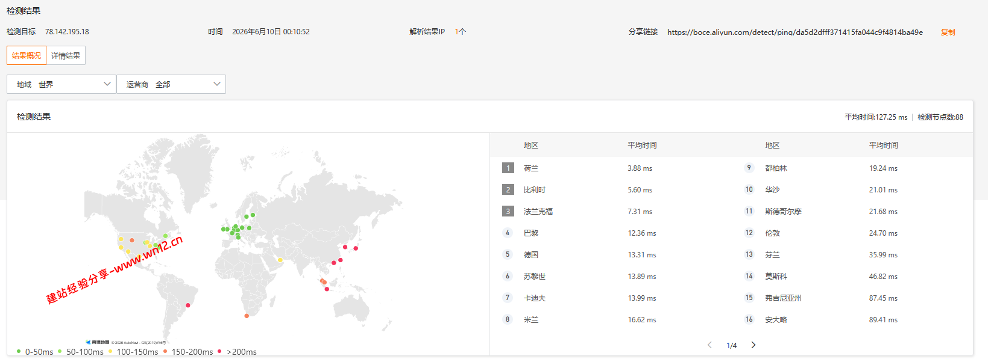Screen dimensions: 988x362
Task: Toggle the >200ms legend item
Action: click(237, 352)
